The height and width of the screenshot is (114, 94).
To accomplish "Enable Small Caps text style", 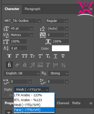I will [x=32, y=56].
